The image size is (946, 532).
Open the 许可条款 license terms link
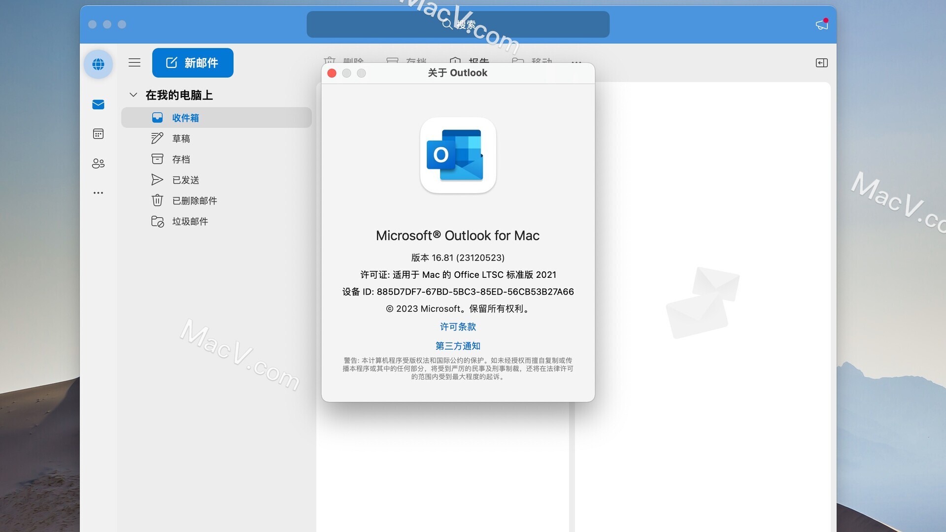458,327
